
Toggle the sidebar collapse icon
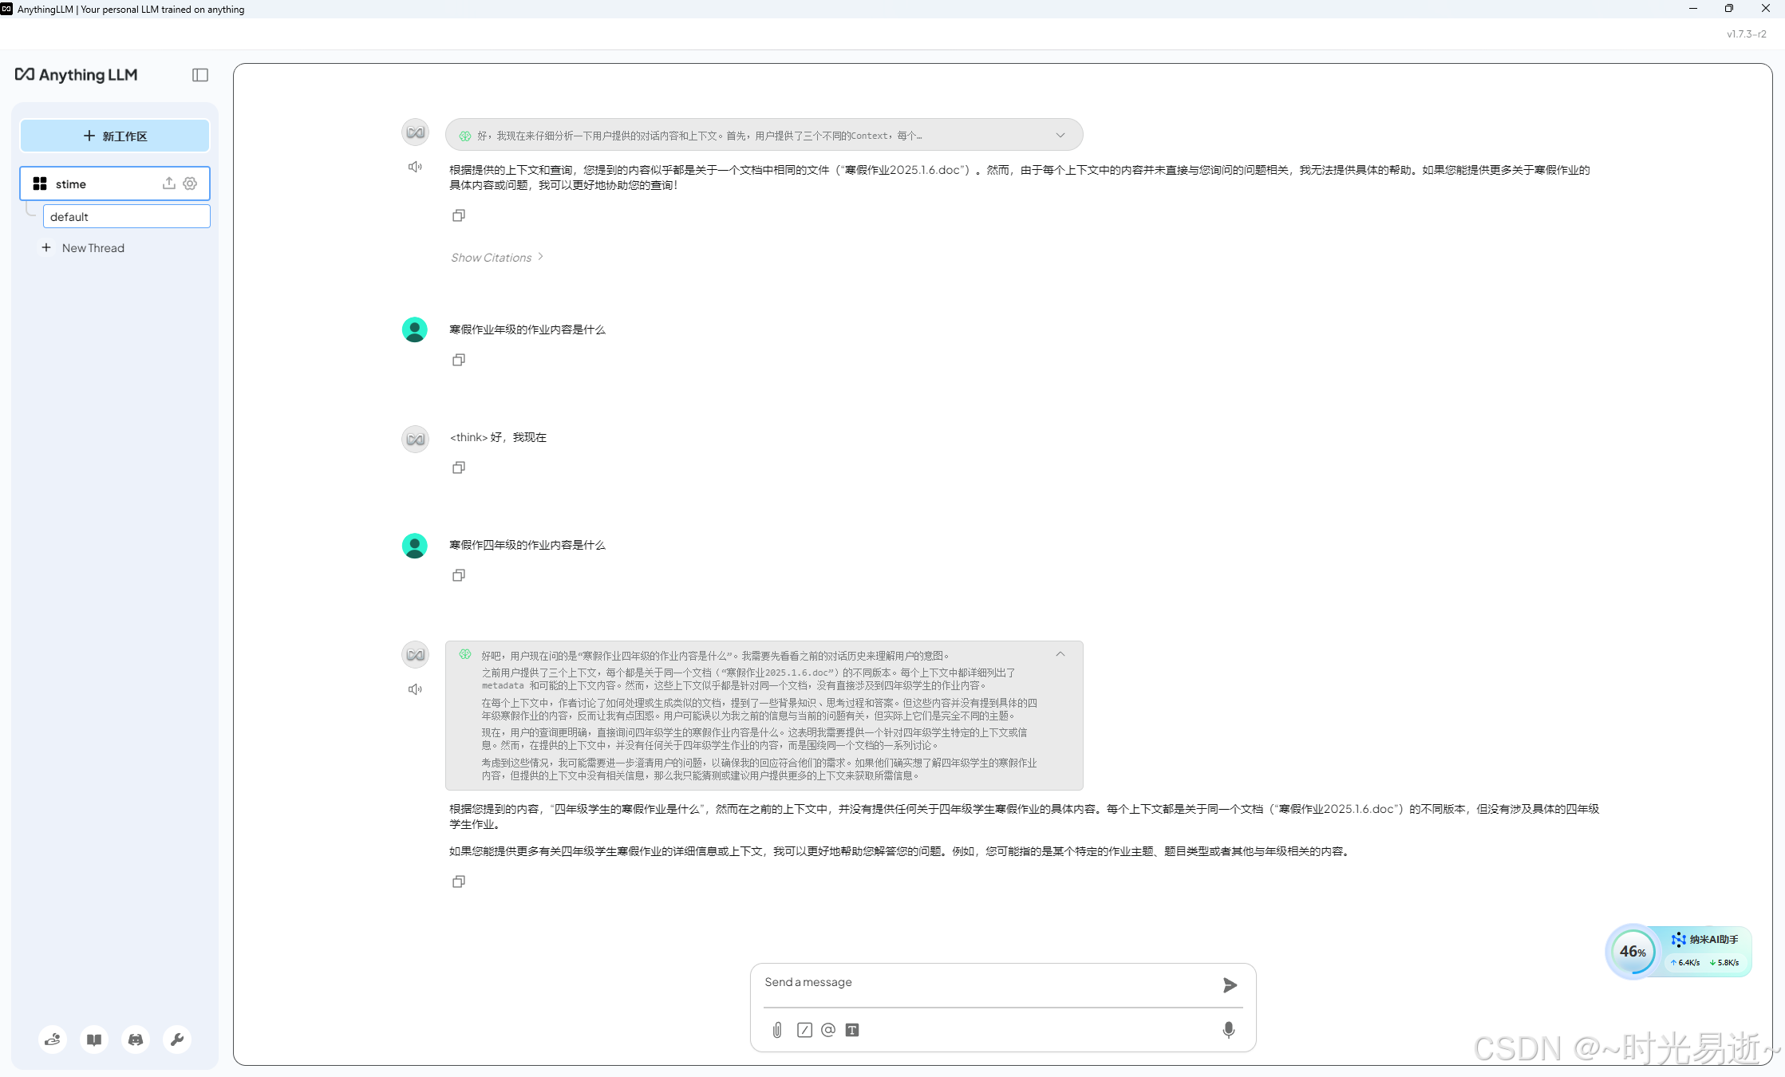click(200, 75)
